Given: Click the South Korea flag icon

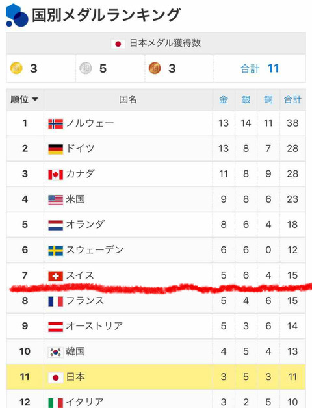Looking at the screenshot, I should [55, 352].
